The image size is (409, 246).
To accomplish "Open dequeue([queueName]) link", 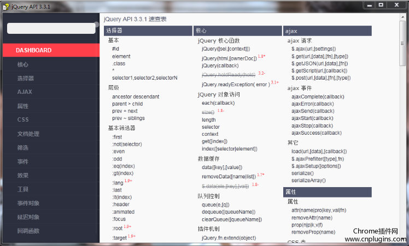I will [229, 212].
